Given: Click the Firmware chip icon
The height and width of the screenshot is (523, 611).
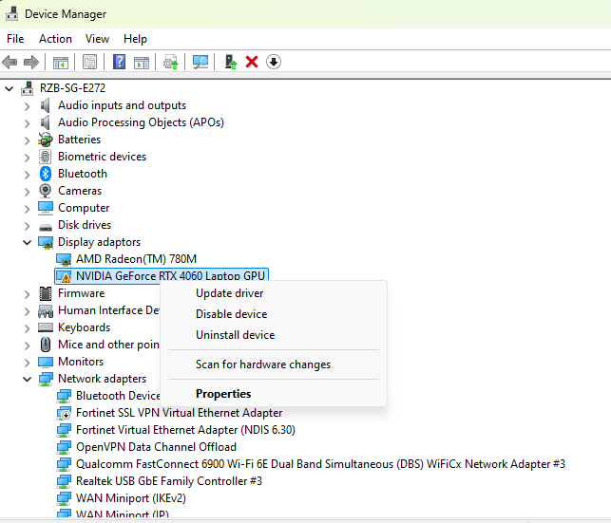Looking at the screenshot, I should (46, 293).
